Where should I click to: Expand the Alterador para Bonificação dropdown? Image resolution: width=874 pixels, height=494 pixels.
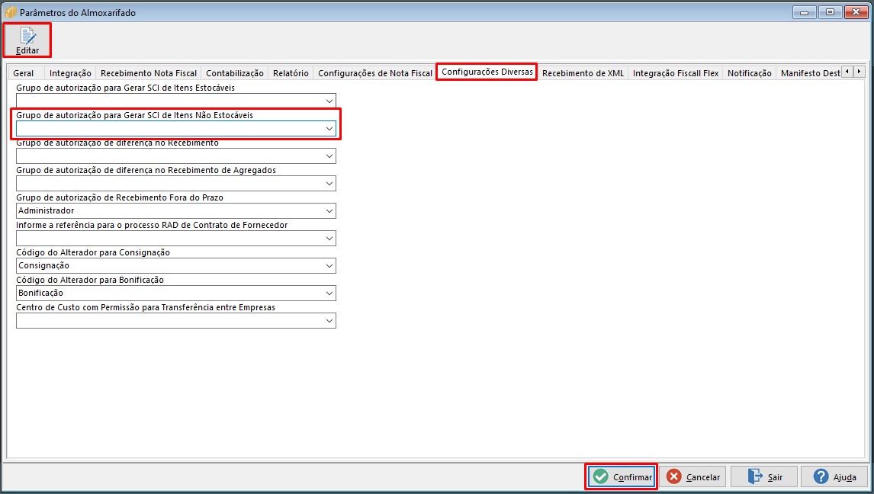pos(329,293)
